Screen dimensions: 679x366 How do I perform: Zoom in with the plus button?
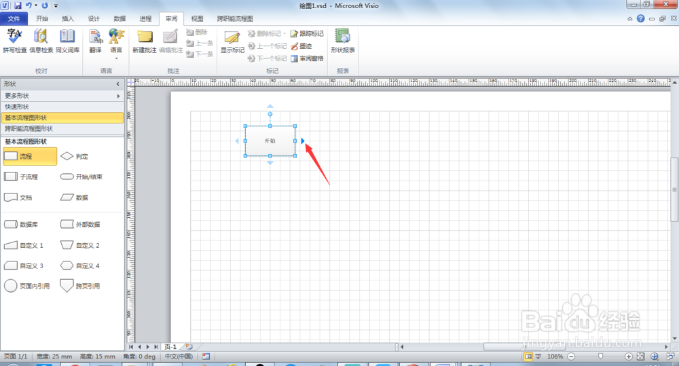tap(628, 356)
